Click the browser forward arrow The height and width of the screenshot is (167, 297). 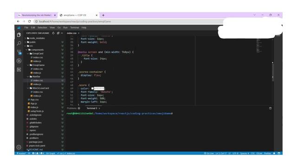coord(24,21)
